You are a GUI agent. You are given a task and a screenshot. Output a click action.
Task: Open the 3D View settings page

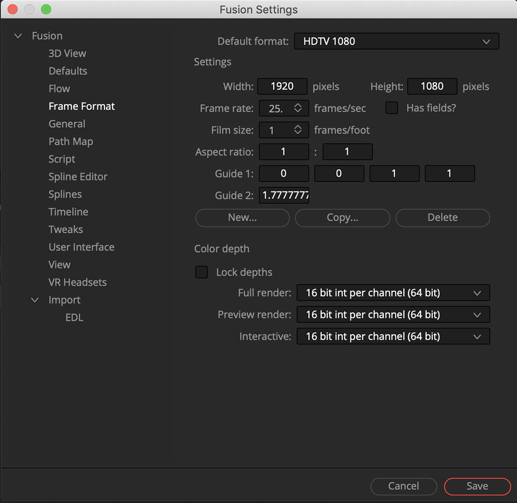pos(67,54)
